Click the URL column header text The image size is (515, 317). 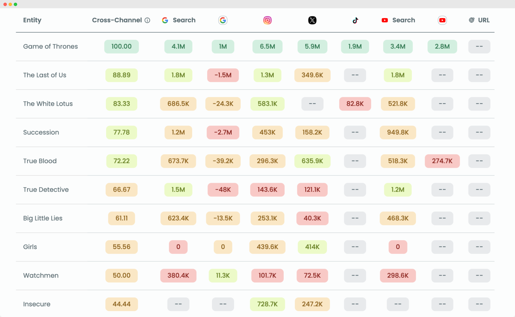coord(484,20)
